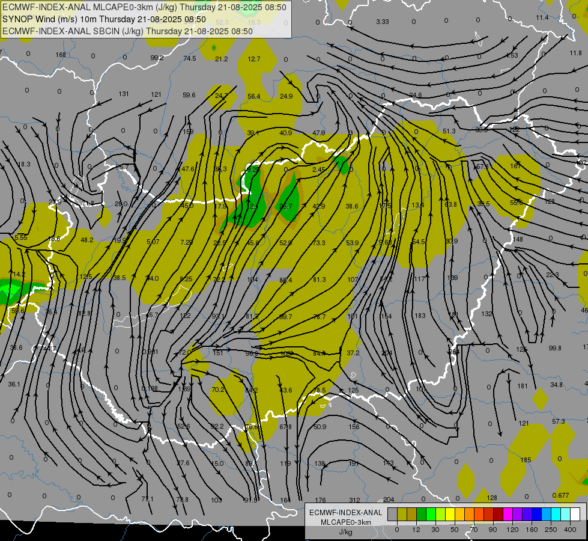The height and width of the screenshot is (541, 588).
Task: Click the map value 48.2
Action: [x=87, y=240]
